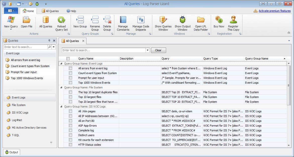Focus the grid search text field

pos(104,50)
